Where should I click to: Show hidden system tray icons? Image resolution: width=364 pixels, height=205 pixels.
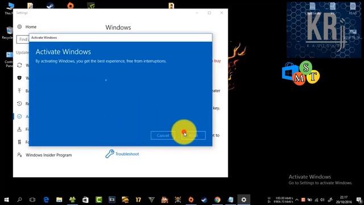[x=297, y=200]
